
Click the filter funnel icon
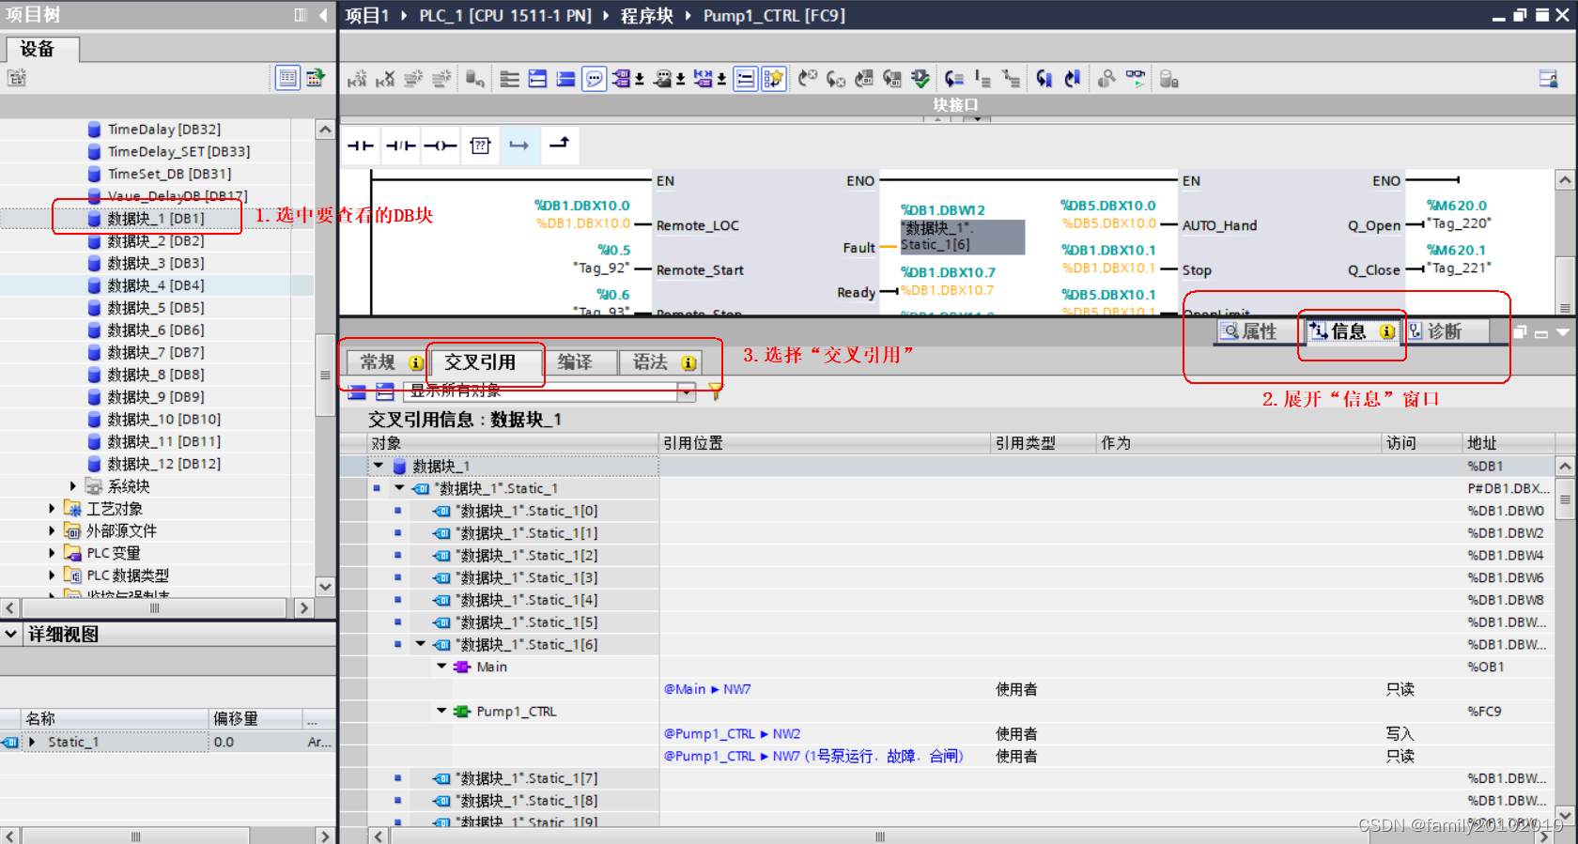tap(715, 391)
